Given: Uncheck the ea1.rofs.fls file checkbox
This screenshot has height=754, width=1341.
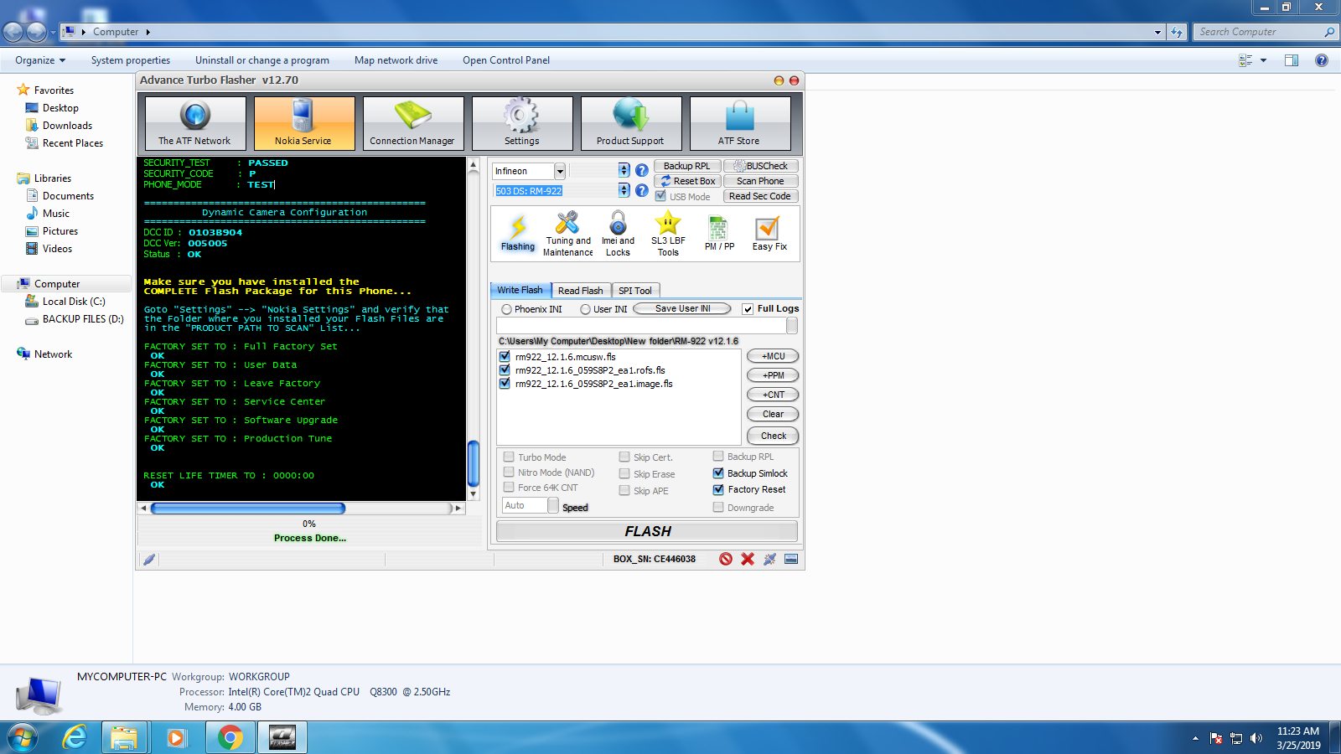Looking at the screenshot, I should (505, 370).
